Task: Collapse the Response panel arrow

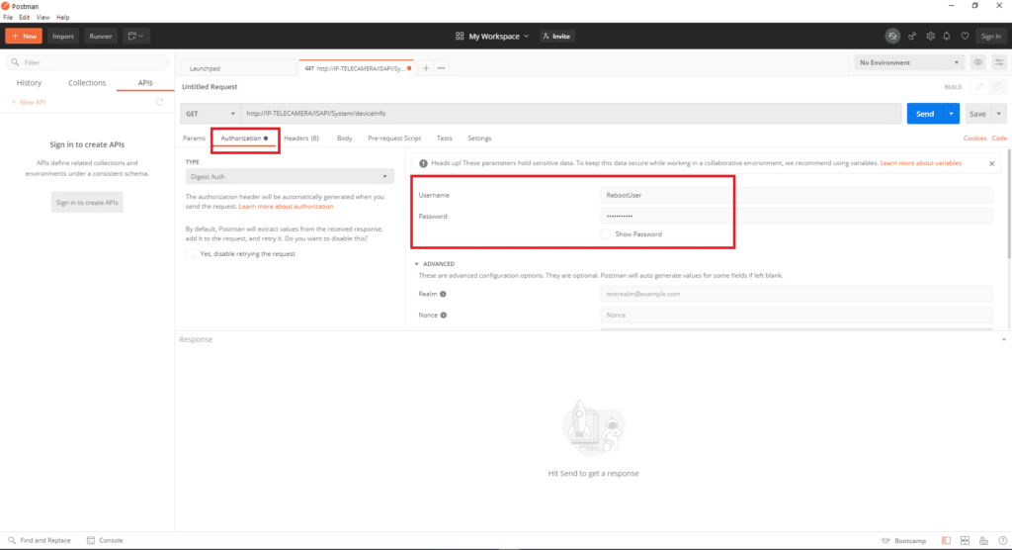Action: pyautogui.click(x=1004, y=339)
